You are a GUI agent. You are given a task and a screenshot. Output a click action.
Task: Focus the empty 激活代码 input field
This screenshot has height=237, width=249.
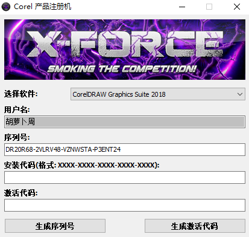[125, 205]
